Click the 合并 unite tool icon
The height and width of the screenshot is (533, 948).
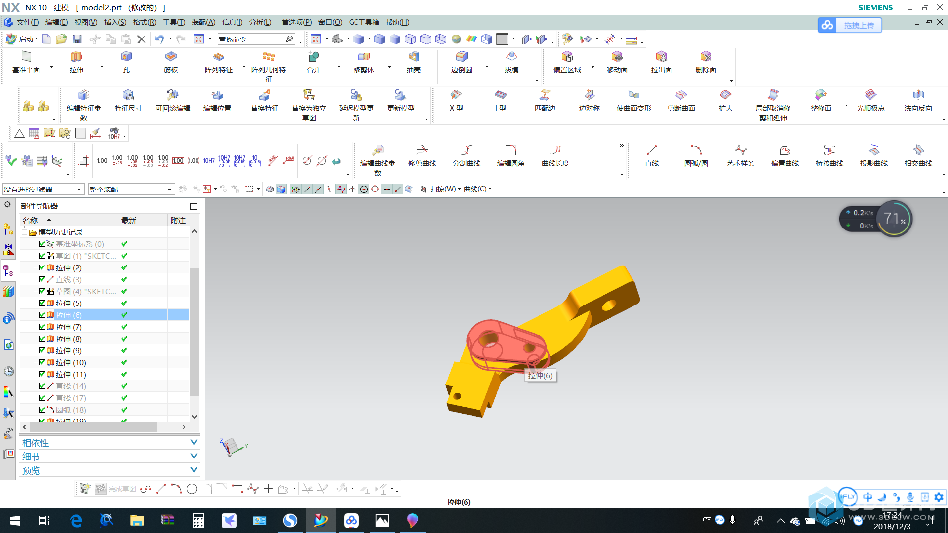tap(314, 57)
